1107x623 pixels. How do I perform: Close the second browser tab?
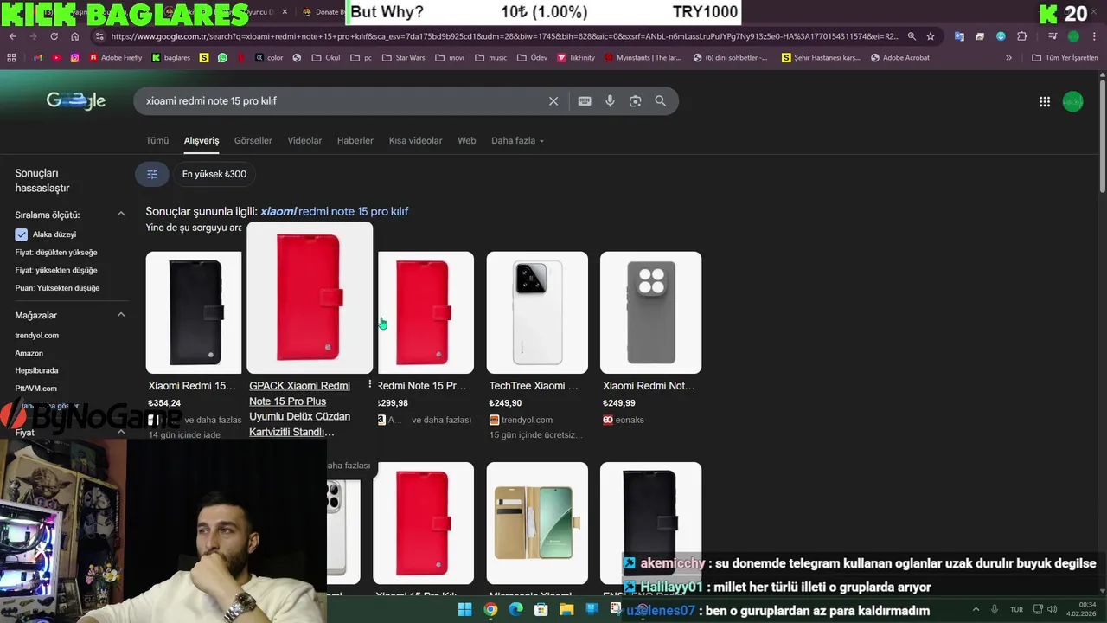coord(285,12)
